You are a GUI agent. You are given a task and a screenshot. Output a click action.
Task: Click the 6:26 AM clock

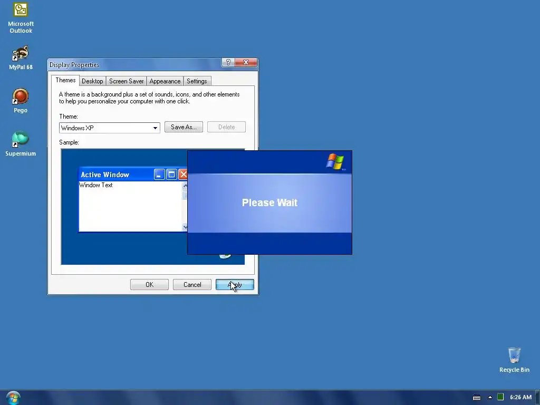520,397
